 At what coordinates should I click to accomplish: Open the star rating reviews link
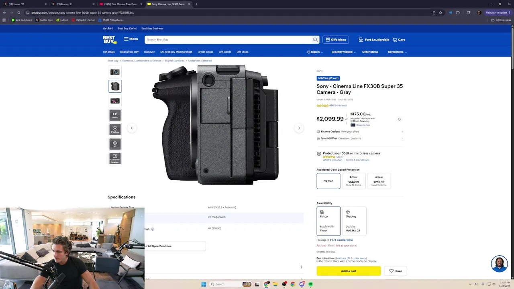coord(331,106)
